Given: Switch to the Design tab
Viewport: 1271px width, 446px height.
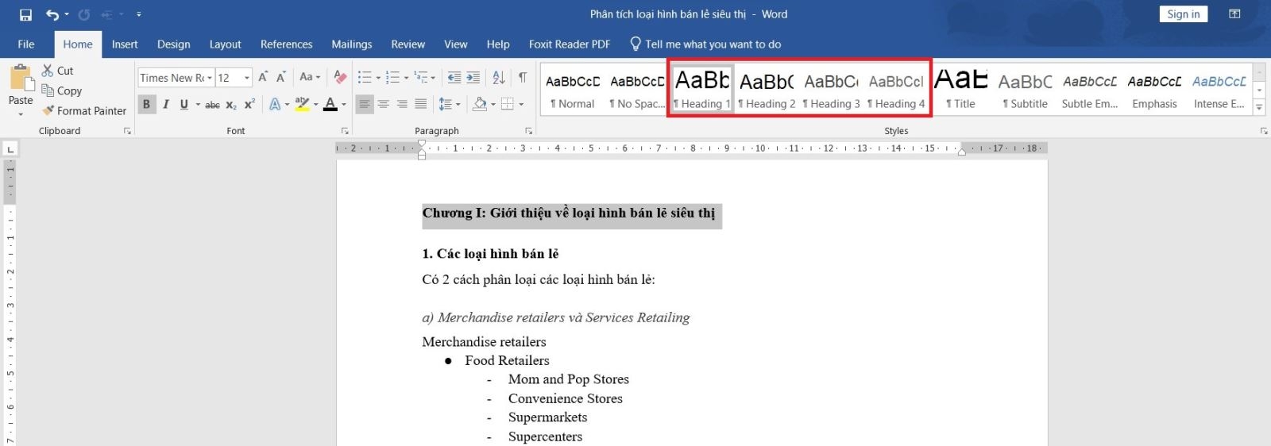Looking at the screenshot, I should [x=173, y=44].
